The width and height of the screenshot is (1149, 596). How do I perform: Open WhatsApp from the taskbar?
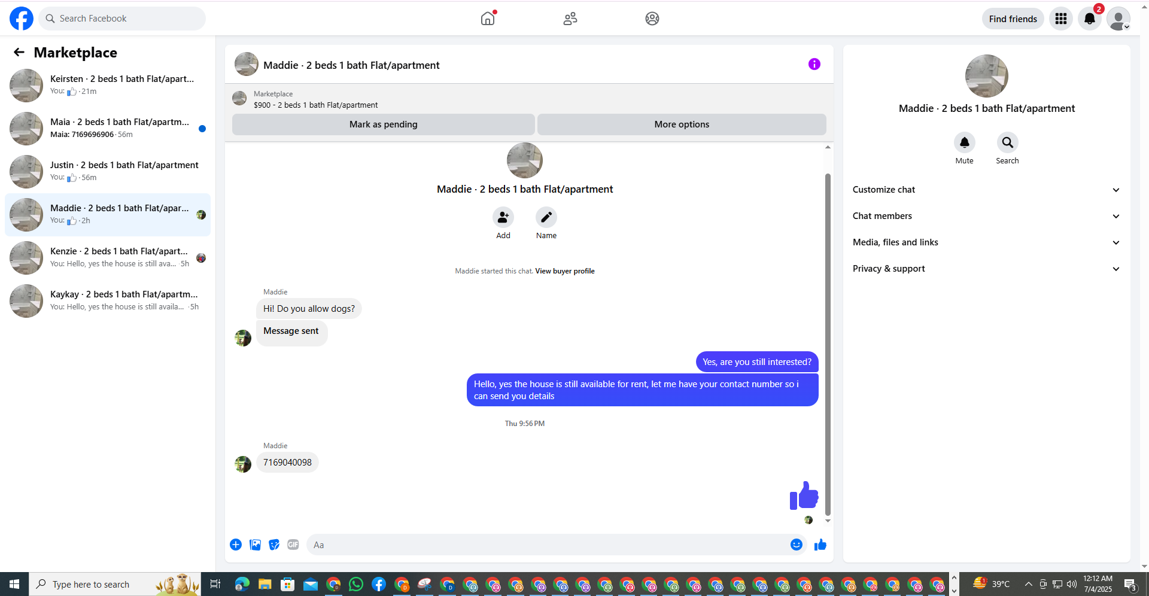(x=356, y=584)
